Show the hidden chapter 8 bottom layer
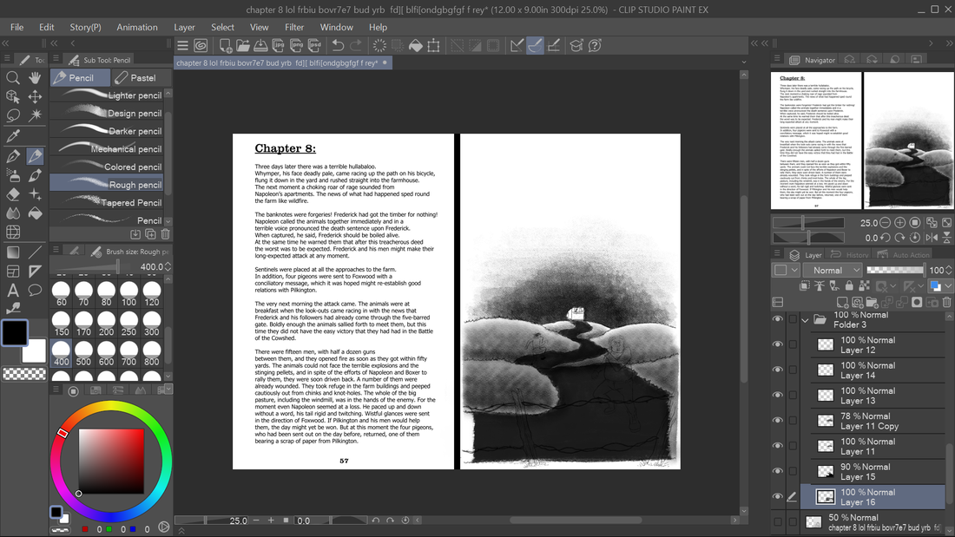 (778, 521)
